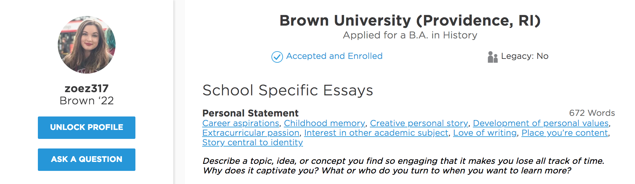Follow the Creative personal story link
Image resolution: width=635 pixels, height=184 pixels.
click(419, 123)
